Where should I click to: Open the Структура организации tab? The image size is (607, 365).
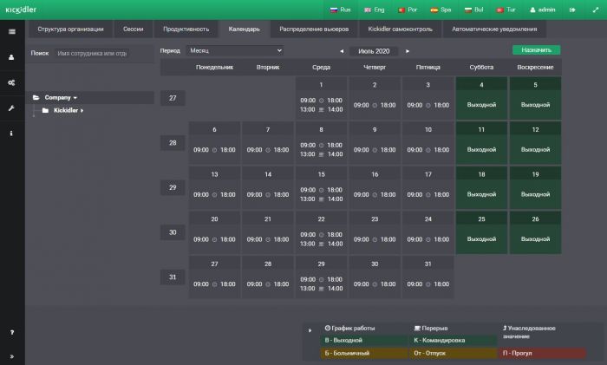click(70, 29)
